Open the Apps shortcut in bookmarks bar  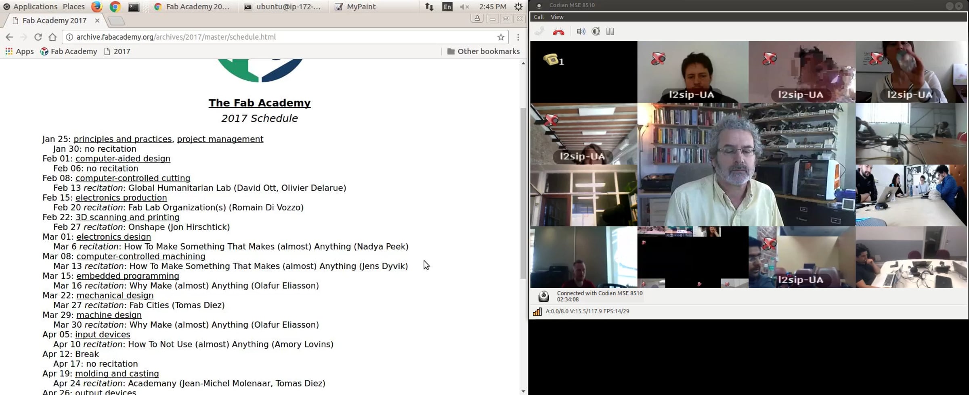[x=19, y=51]
